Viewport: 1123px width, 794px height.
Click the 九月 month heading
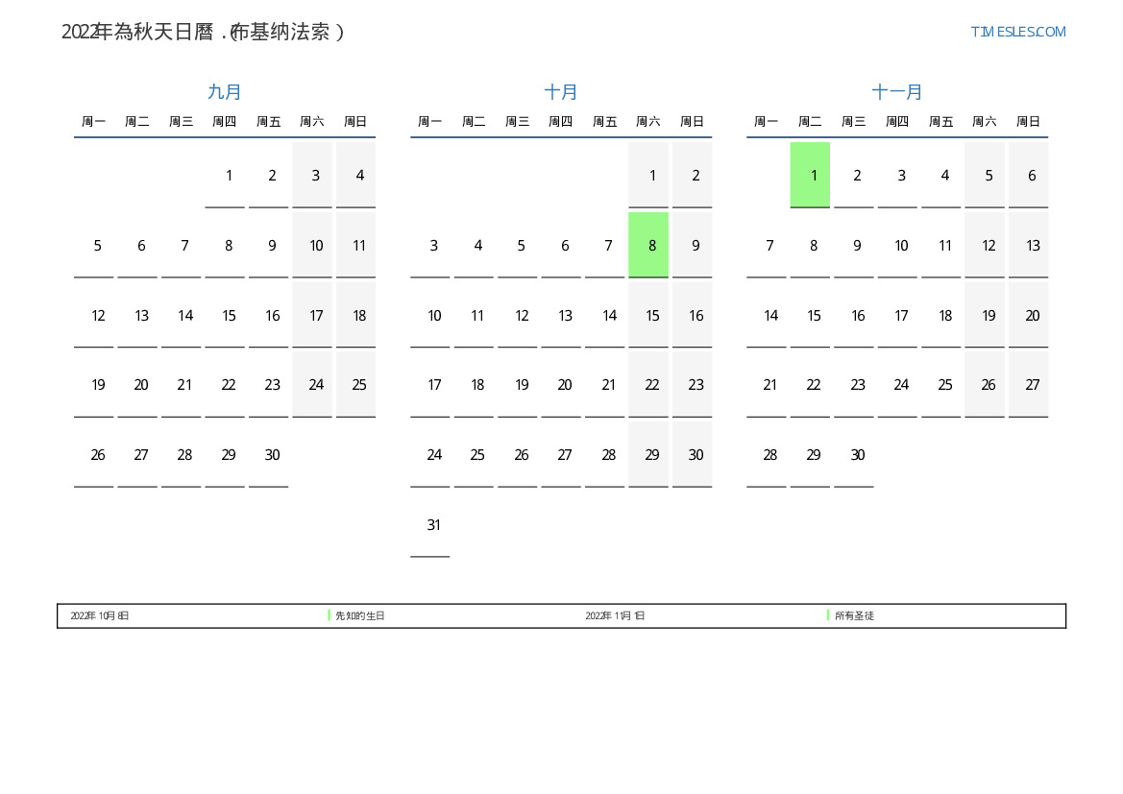pos(225,92)
